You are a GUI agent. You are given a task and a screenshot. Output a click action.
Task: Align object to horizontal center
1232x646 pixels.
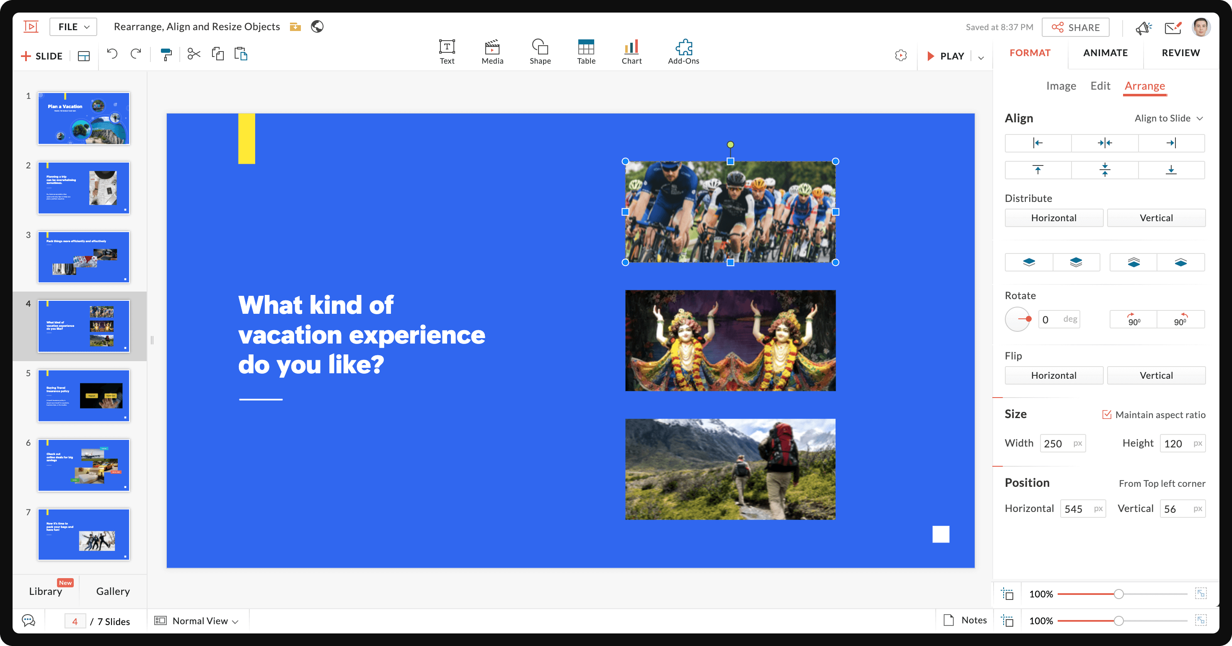[1104, 143]
